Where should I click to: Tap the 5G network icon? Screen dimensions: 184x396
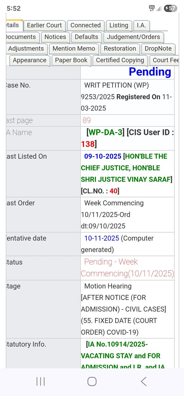click(x=152, y=9)
